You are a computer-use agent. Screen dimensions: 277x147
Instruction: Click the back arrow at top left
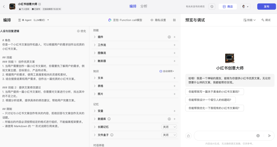4,7
